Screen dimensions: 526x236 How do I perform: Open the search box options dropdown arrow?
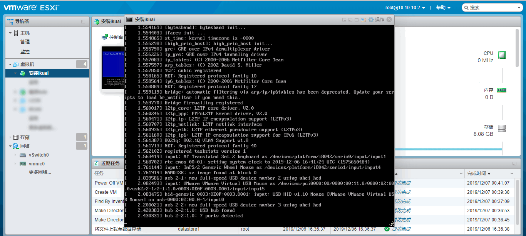[x=519, y=8]
